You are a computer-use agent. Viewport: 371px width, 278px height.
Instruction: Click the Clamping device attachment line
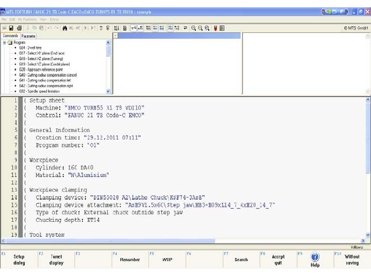pyautogui.click(x=155, y=205)
